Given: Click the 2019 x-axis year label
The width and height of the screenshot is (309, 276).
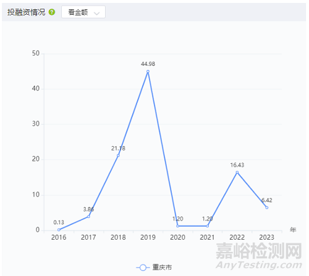Looking at the screenshot, I should (x=148, y=237).
